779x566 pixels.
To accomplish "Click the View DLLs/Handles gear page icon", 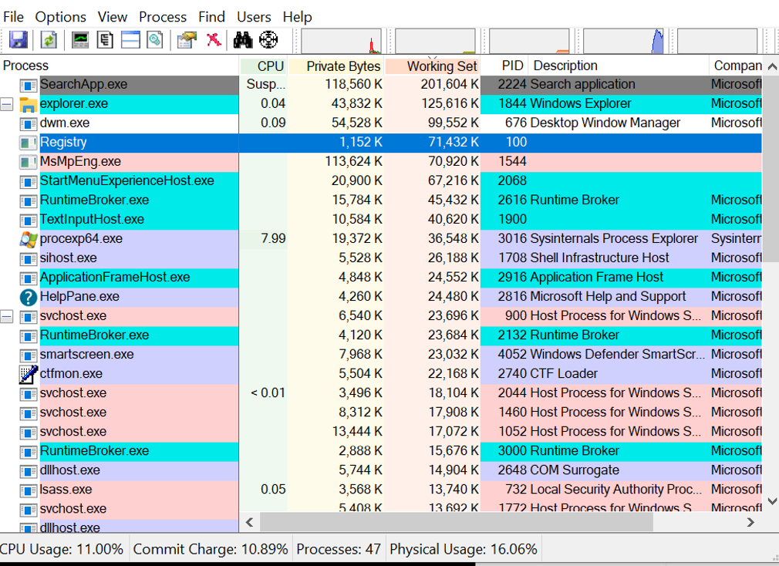I will [155, 40].
